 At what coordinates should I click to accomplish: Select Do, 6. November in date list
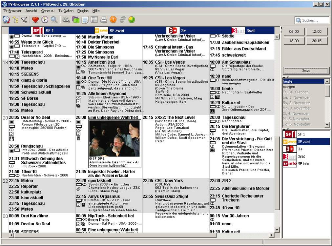[303, 124]
